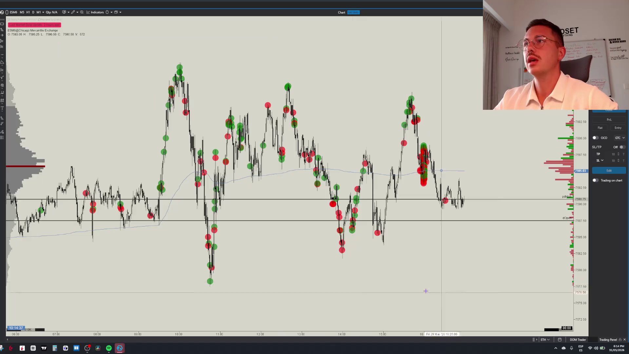Click the window layout icon in the toolbar
Screen dimensions: 629x354
click(116, 12)
